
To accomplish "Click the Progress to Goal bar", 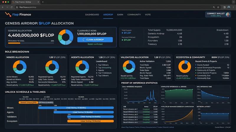I will [31, 43].
